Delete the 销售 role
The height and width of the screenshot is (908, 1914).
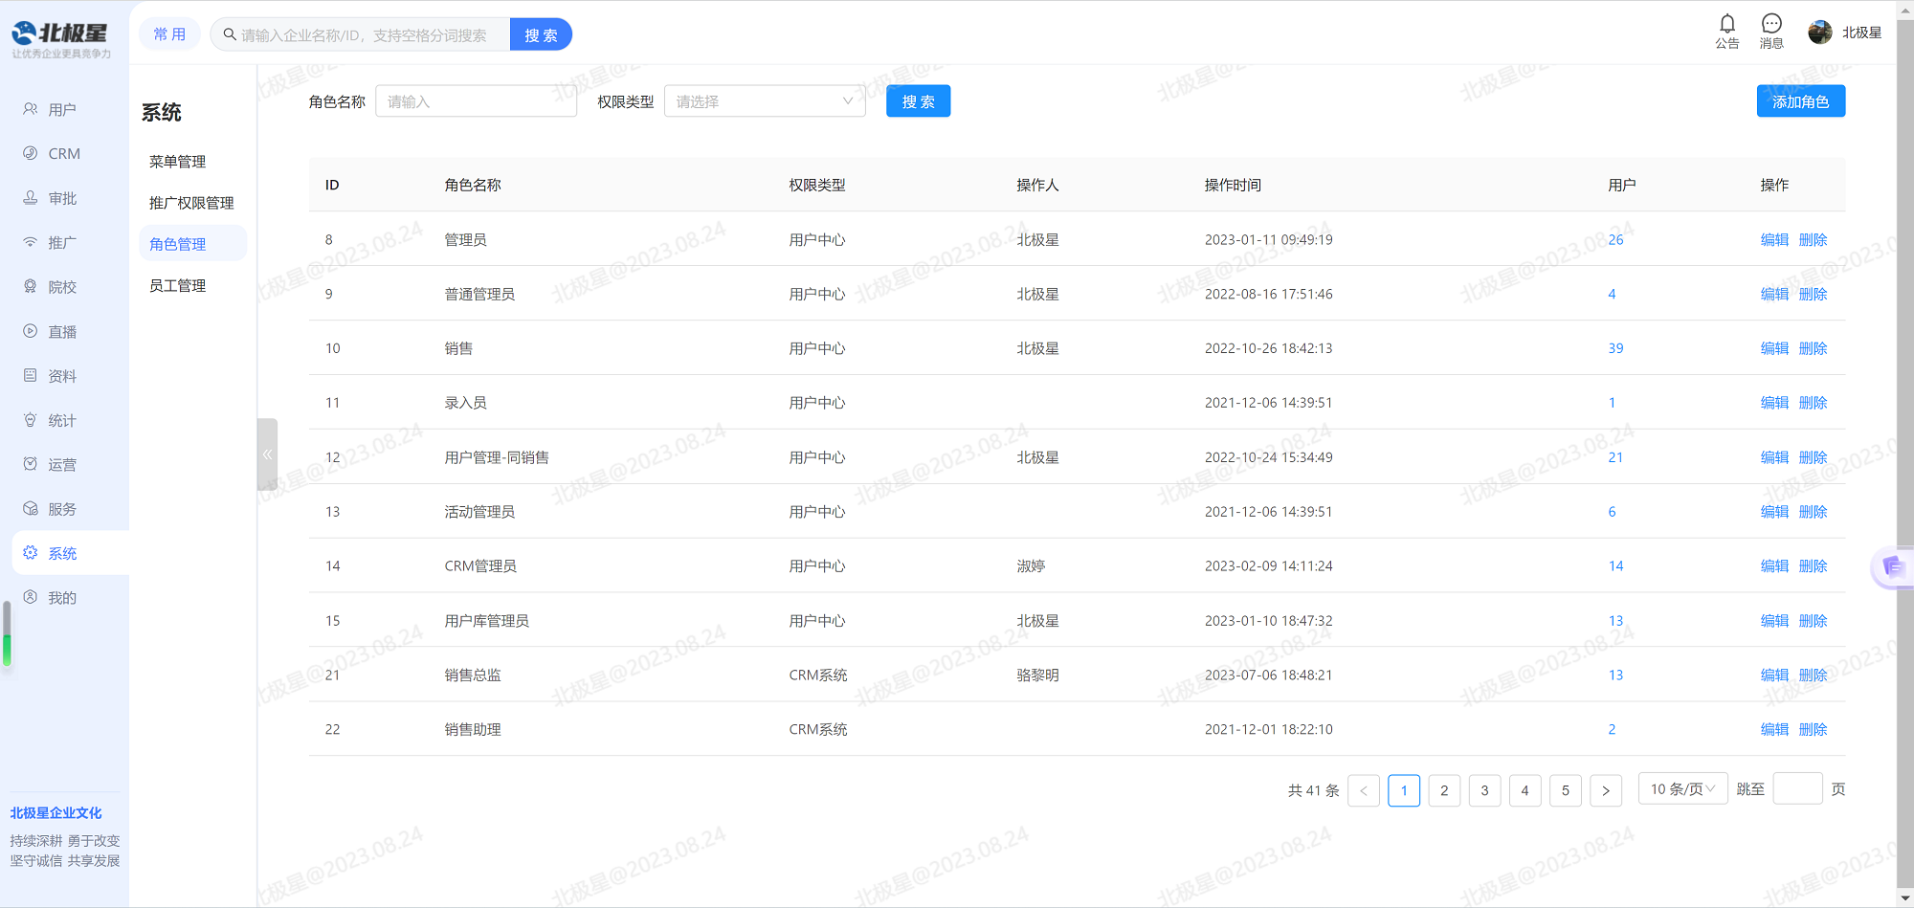coord(1813,348)
